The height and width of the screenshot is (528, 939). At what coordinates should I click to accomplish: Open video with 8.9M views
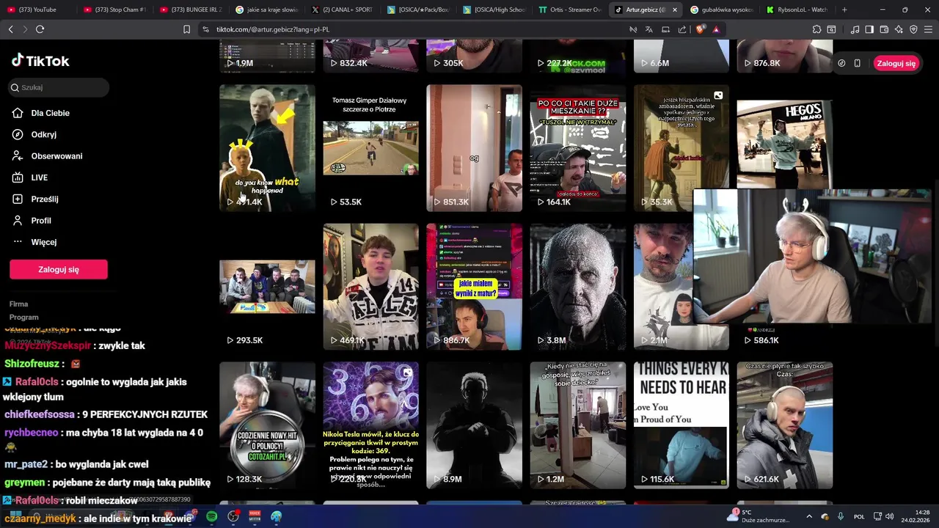coord(474,425)
